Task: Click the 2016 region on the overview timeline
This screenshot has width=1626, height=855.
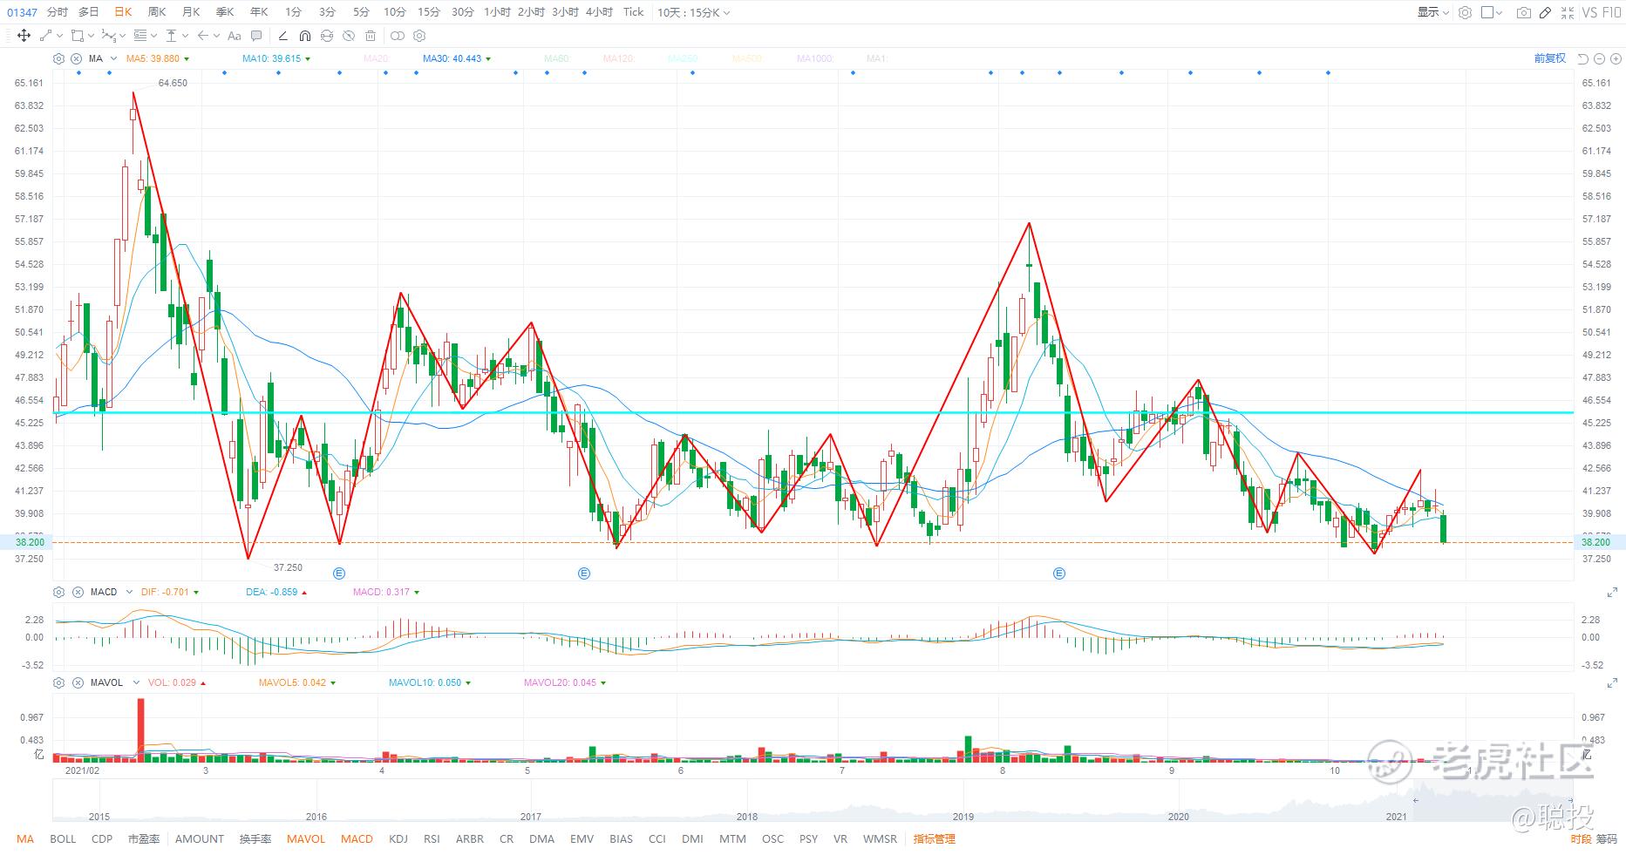Action: 316,817
